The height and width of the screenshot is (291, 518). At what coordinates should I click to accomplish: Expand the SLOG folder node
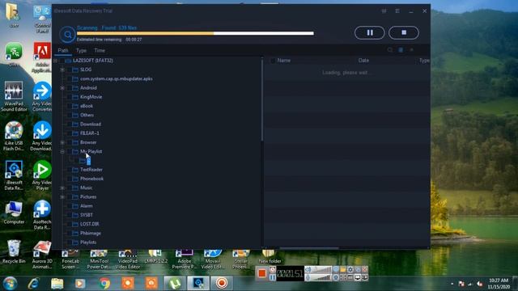click(x=62, y=70)
